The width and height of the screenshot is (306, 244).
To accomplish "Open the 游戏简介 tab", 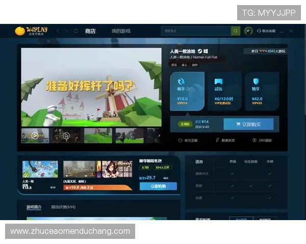I will click(34, 207).
